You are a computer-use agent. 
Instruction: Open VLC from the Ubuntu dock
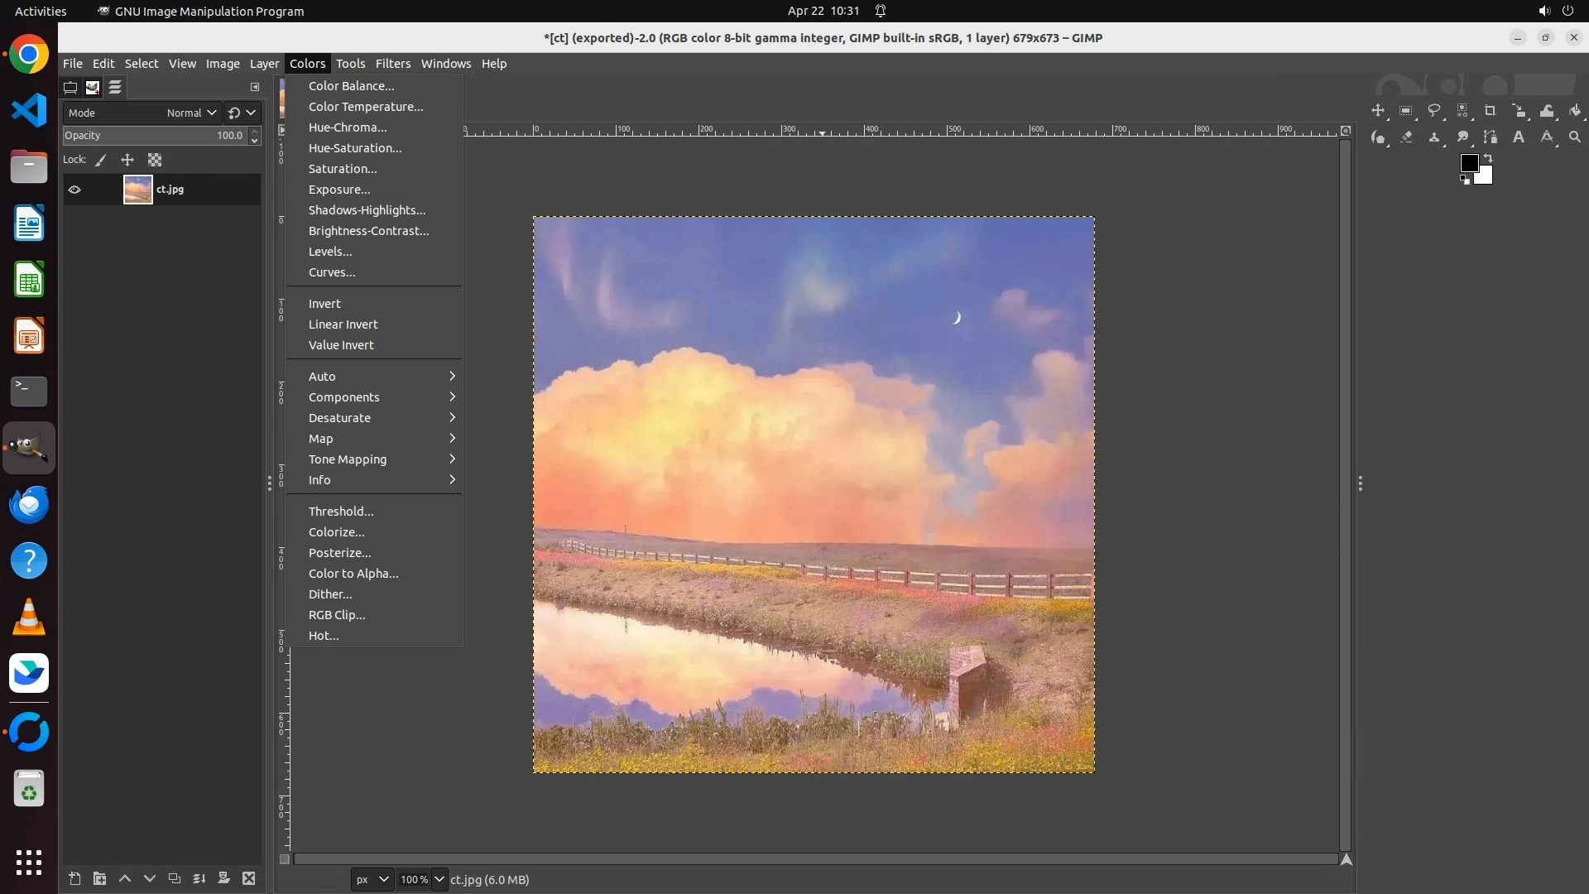coord(29,617)
